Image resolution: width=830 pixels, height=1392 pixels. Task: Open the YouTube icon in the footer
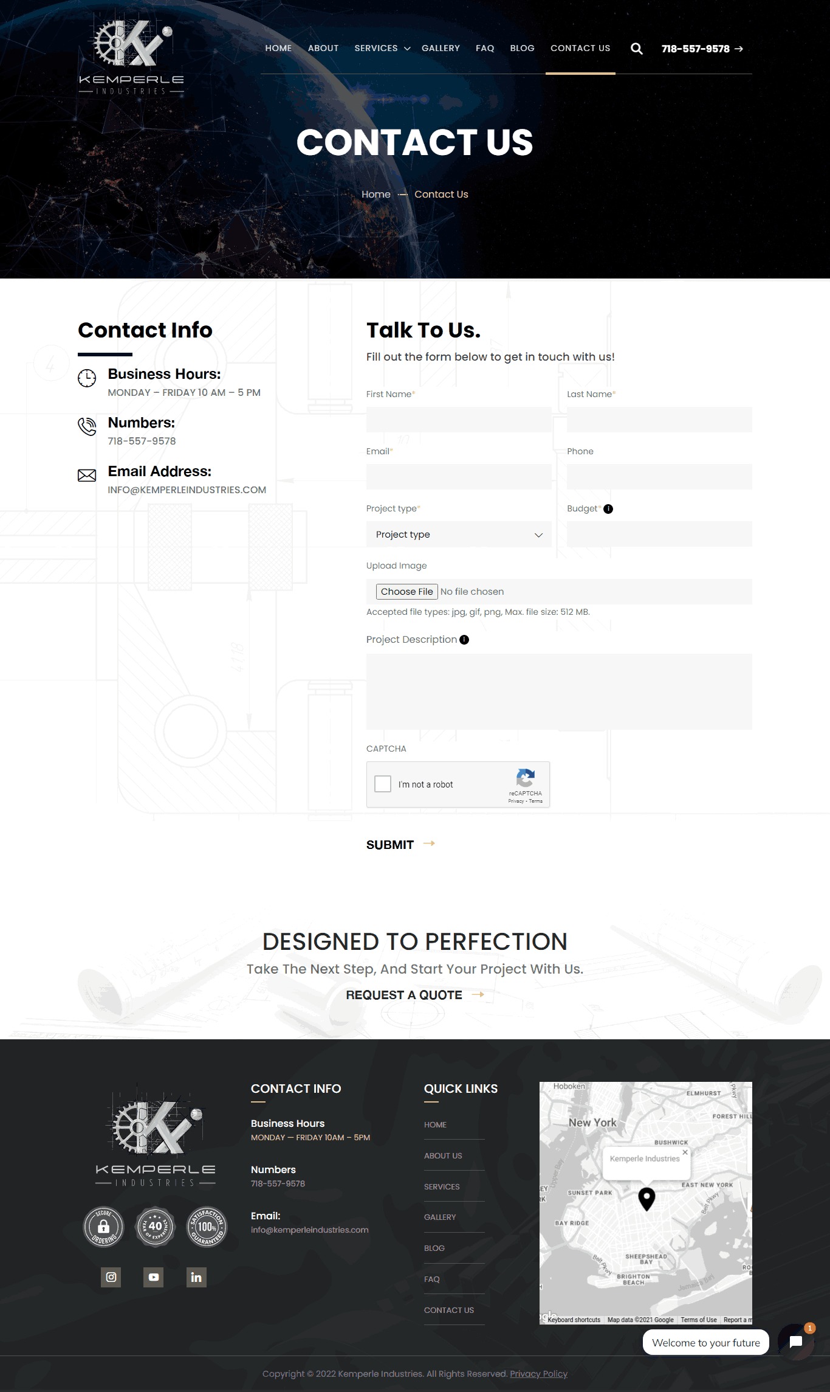[153, 1278]
